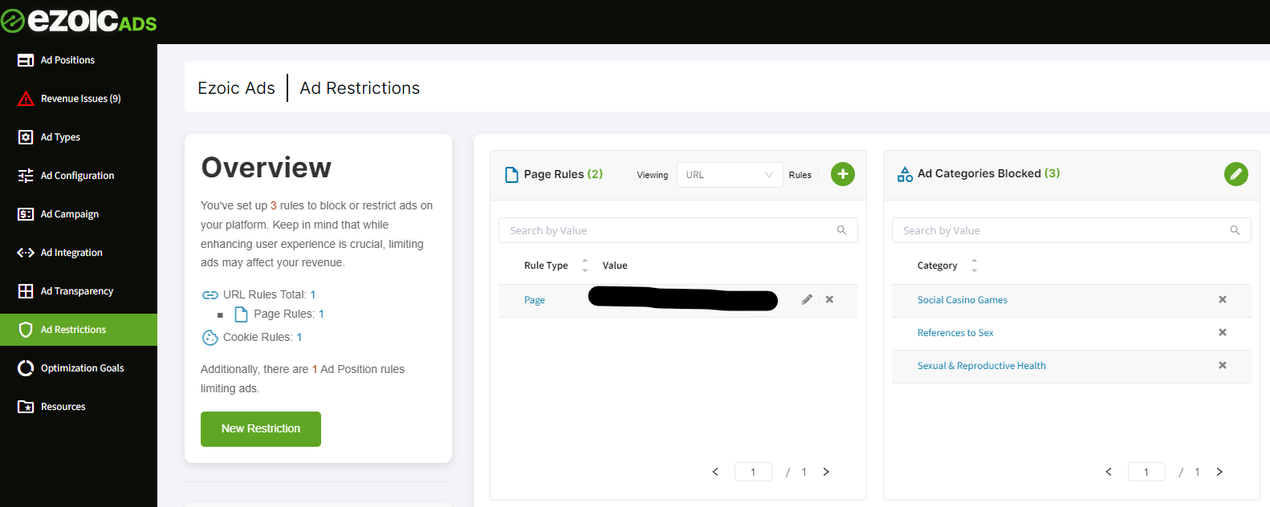This screenshot has width=1270, height=507.
Task: Click the Ad Categories search field
Action: click(x=1064, y=231)
